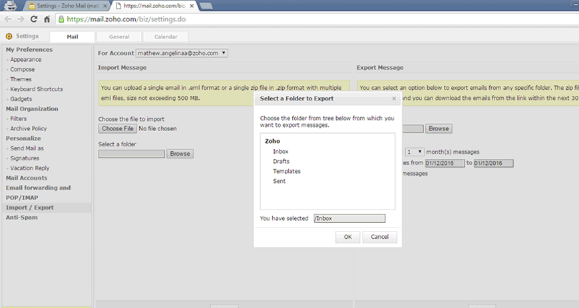The image size is (579, 308).
Task: Close the second browser tab
Action: coord(192,6)
